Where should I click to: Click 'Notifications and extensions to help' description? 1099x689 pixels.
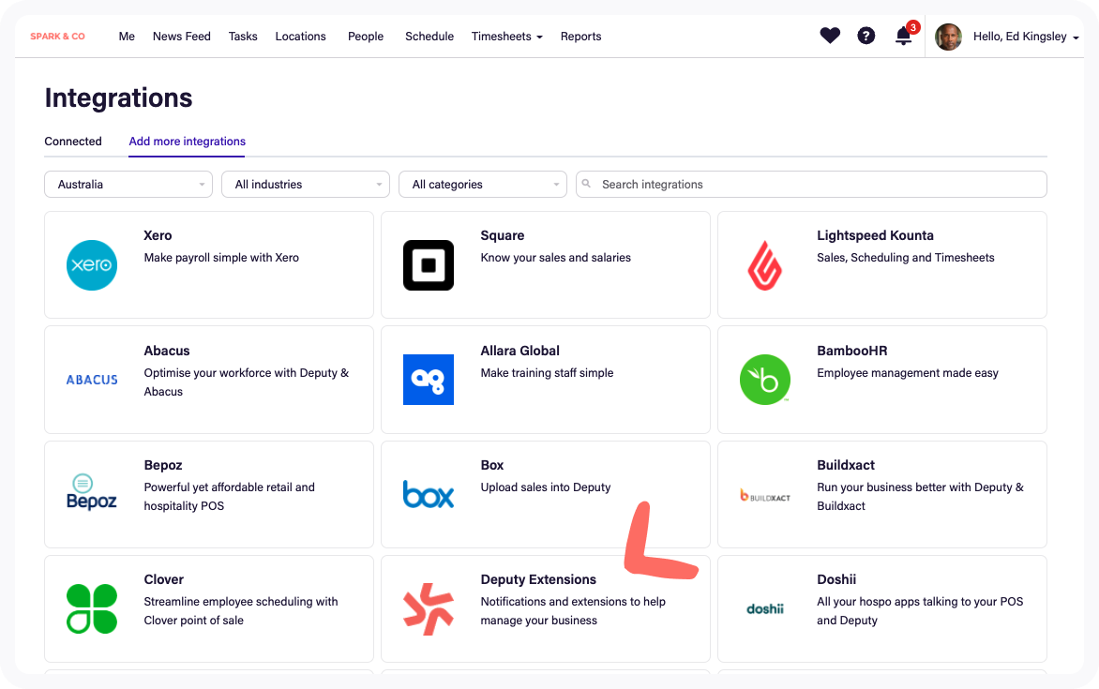[573, 610]
